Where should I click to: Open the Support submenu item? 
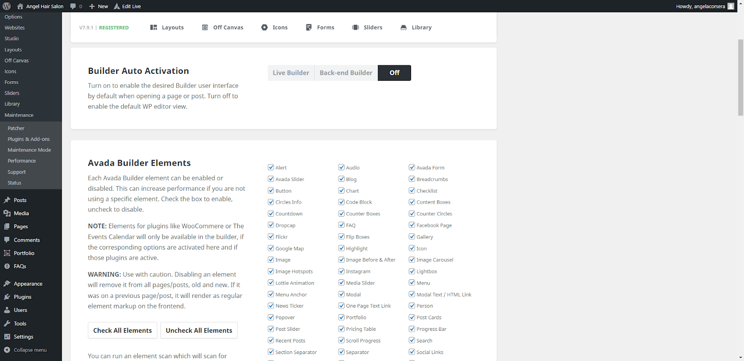(17, 172)
